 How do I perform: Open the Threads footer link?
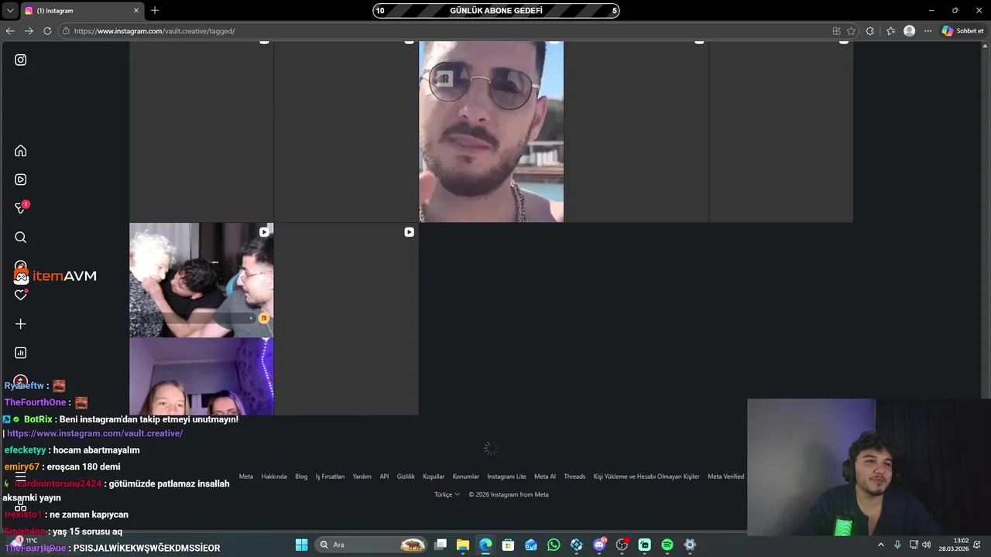[574, 477]
